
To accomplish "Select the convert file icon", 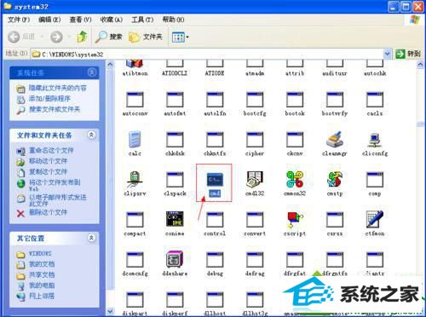I will tap(255, 220).
